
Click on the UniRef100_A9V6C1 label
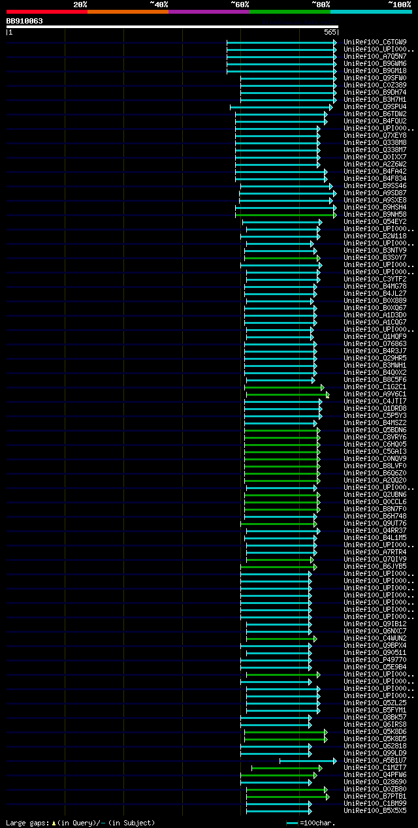(x=375, y=394)
